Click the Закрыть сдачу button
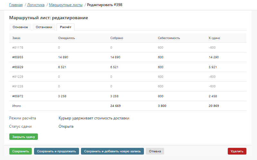The image size is (257, 160). pyautogui.click(x=23, y=137)
